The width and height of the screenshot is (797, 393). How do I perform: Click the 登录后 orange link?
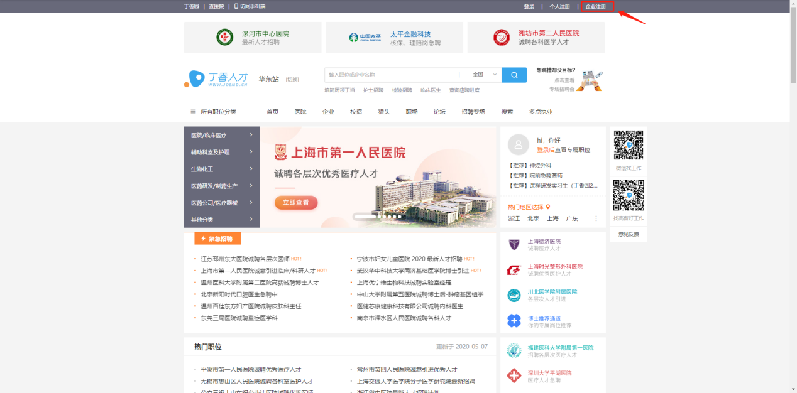point(546,150)
